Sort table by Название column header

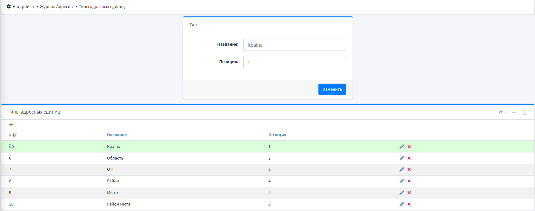tap(117, 135)
